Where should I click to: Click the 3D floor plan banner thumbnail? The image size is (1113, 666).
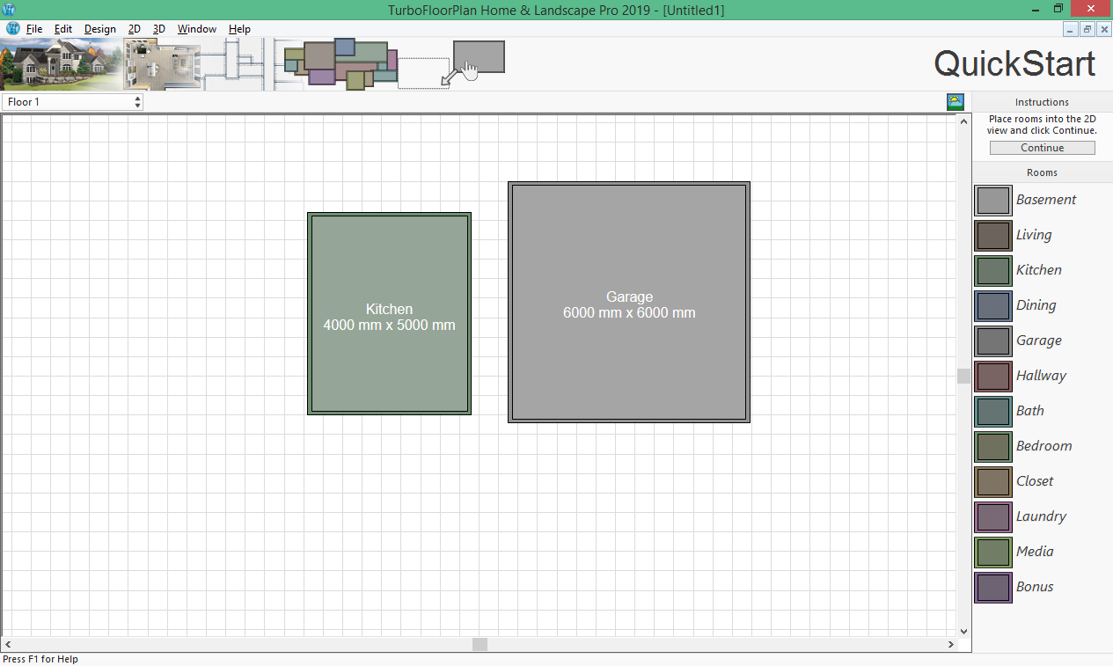click(x=163, y=63)
